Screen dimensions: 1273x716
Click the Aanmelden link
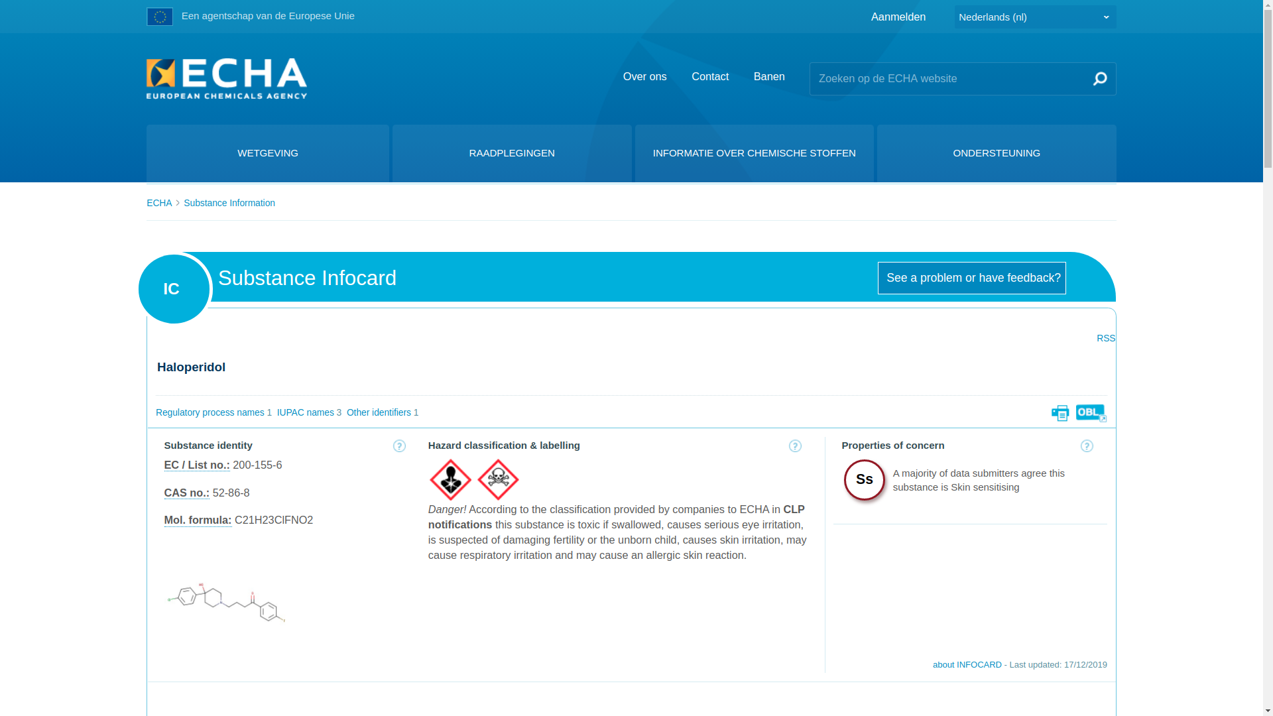(898, 17)
